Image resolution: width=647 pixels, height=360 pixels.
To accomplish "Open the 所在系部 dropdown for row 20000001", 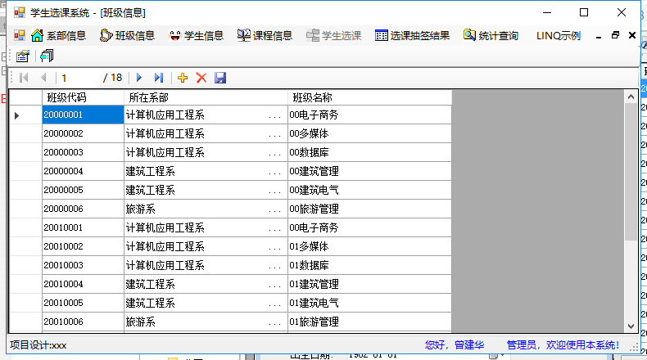I will click(274, 115).
